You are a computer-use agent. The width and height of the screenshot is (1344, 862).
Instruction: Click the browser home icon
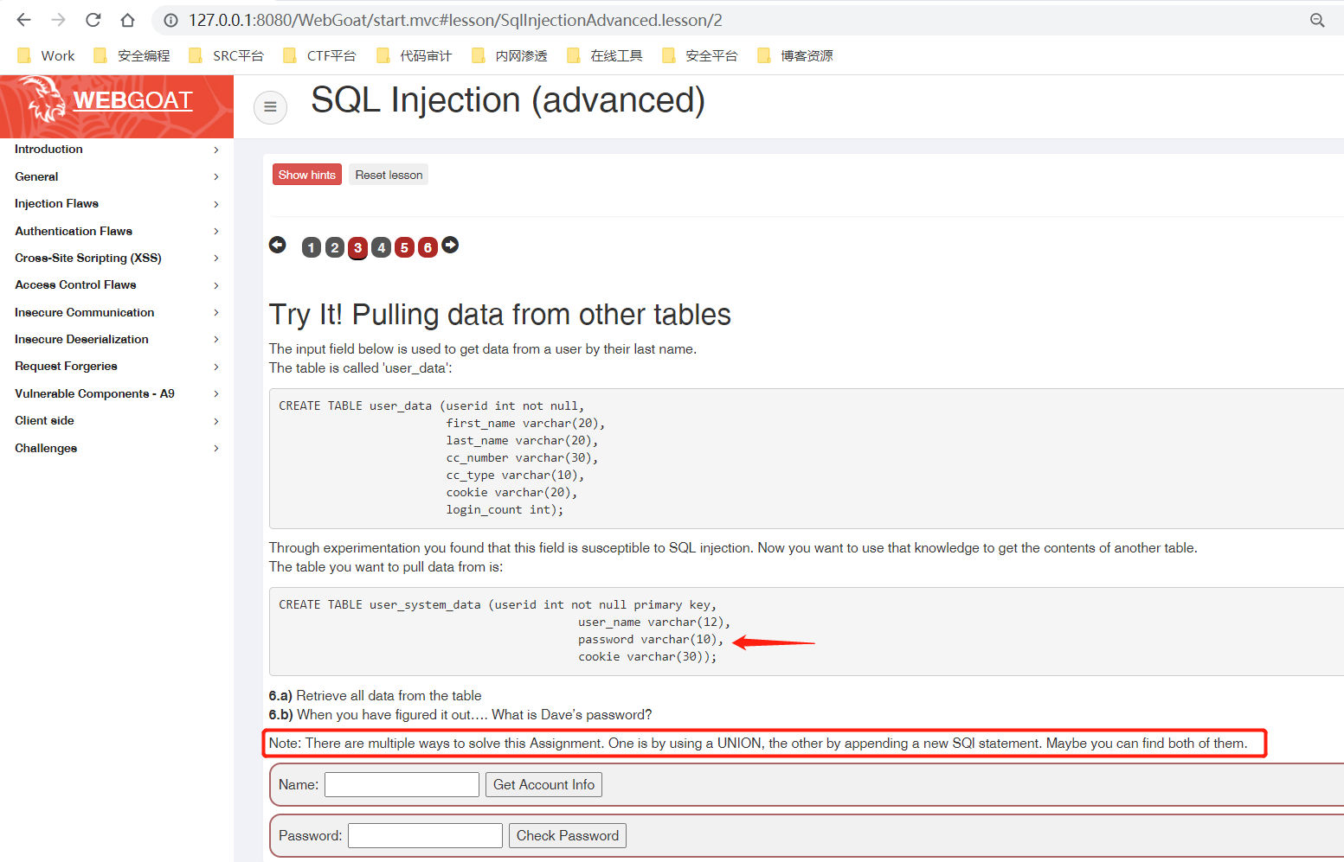[x=126, y=19]
